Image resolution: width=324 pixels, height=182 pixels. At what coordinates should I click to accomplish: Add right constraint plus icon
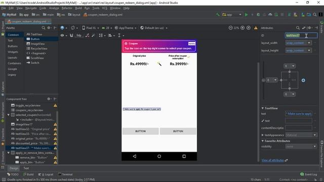click(303, 80)
